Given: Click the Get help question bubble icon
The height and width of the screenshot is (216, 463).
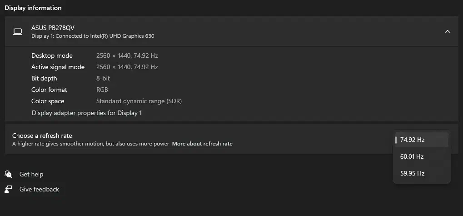Looking at the screenshot, I should click(x=8, y=174).
